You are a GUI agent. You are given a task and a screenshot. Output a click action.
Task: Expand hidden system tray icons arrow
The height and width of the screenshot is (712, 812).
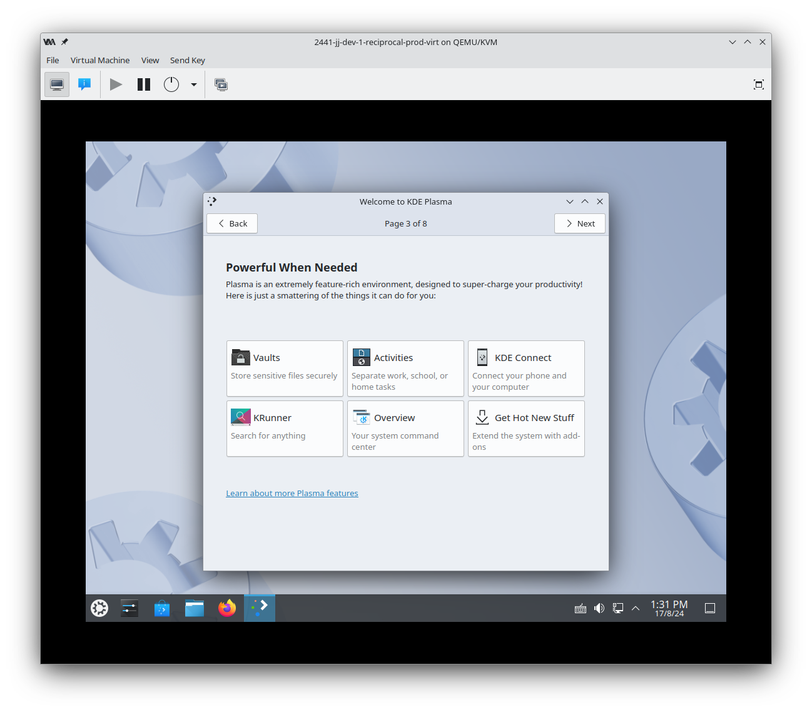(636, 608)
